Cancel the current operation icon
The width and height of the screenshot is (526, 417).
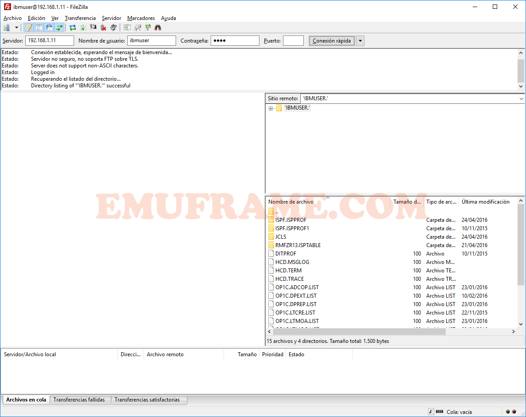click(93, 28)
